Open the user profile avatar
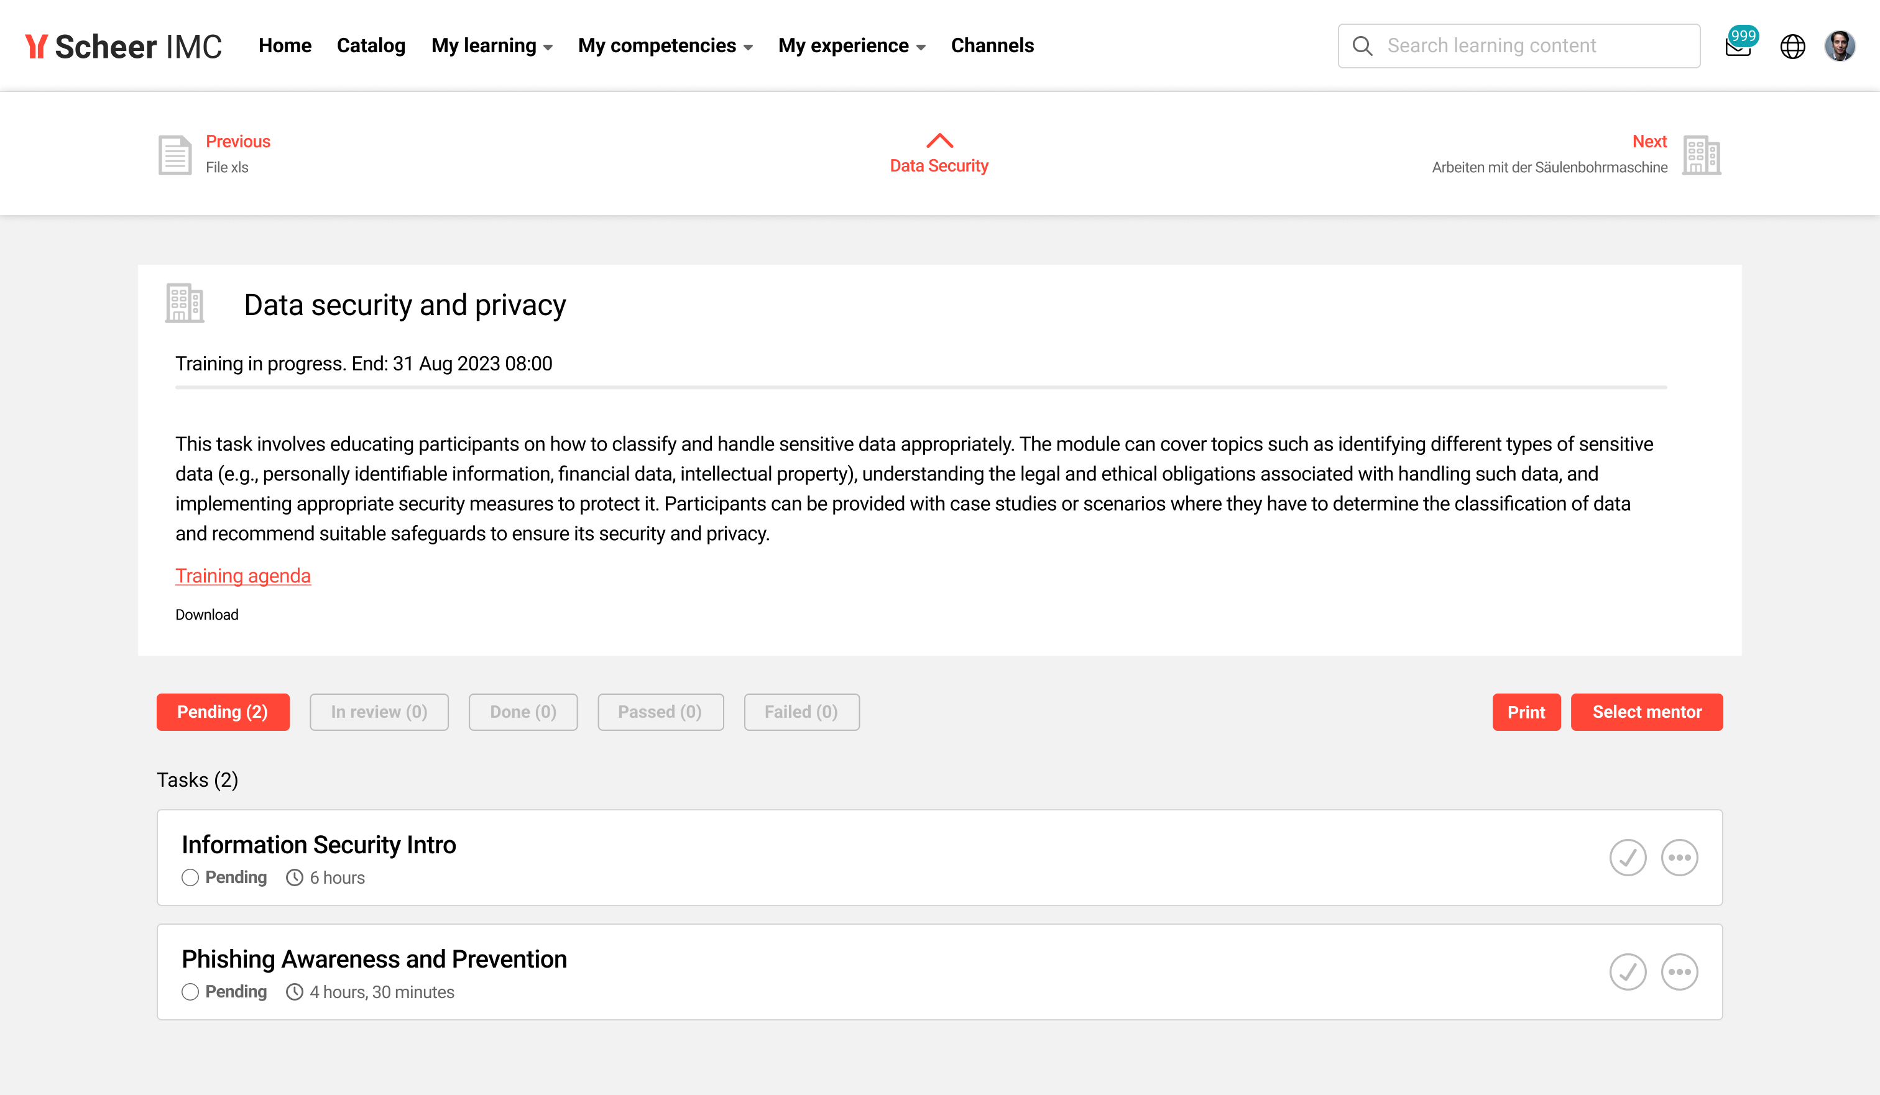 [1839, 46]
